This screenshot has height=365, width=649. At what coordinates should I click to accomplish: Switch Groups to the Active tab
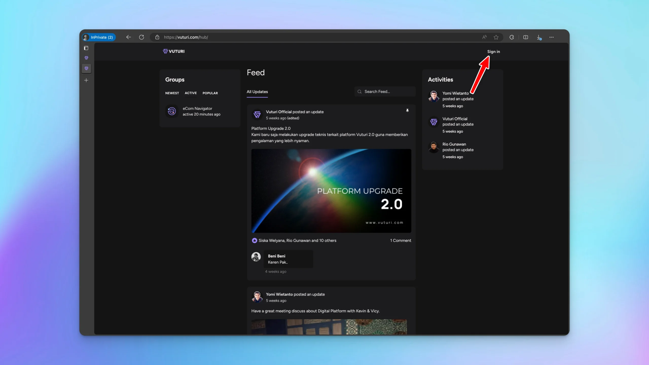tap(191, 93)
